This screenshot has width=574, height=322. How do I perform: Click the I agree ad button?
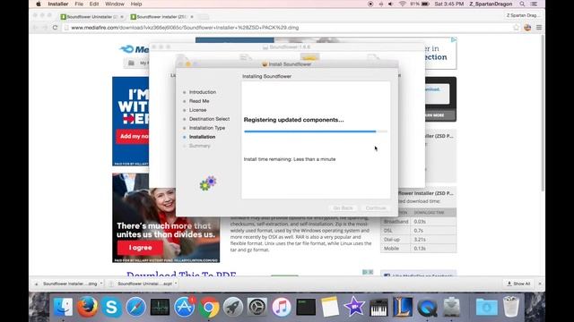[x=140, y=248]
